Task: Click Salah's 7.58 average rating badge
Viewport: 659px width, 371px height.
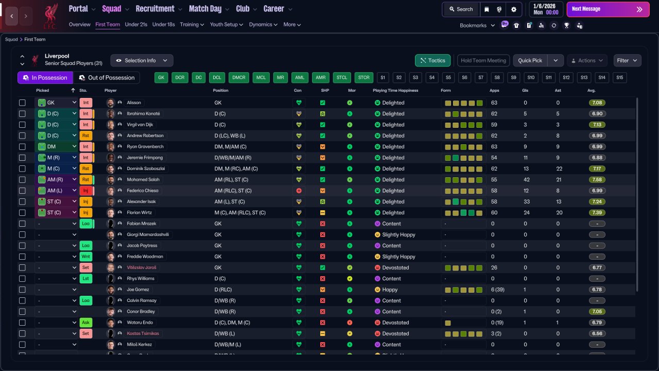Action: click(597, 180)
